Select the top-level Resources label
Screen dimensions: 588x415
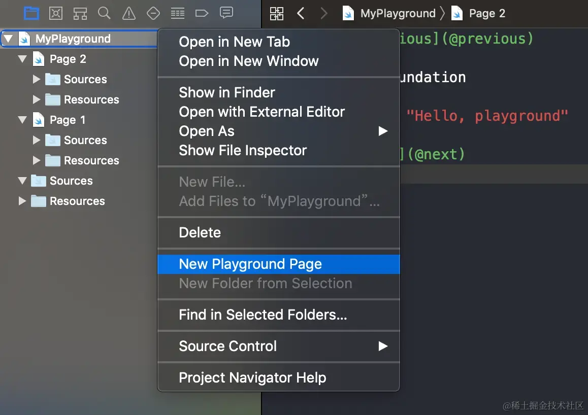[77, 201]
